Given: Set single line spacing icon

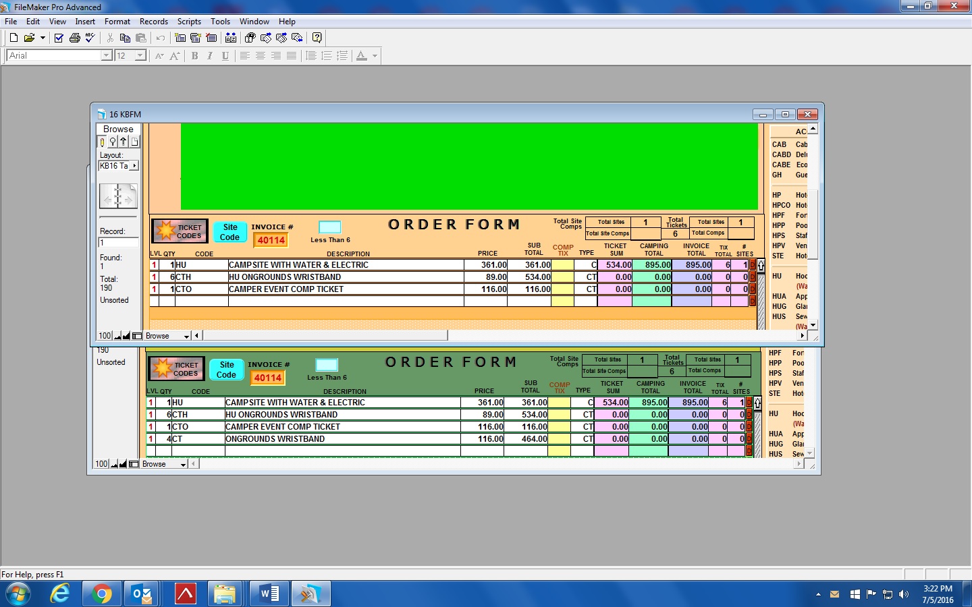Looking at the screenshot, I should click(311, 56).
